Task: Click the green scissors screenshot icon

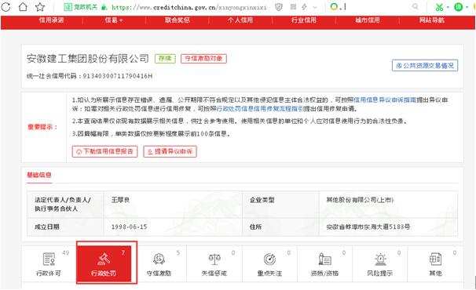Action: click(x=439, y=7)
